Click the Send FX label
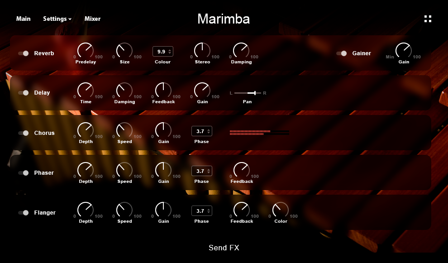This screenshot has width=448, height=263. pyautogui.click(x=224, y=248)
